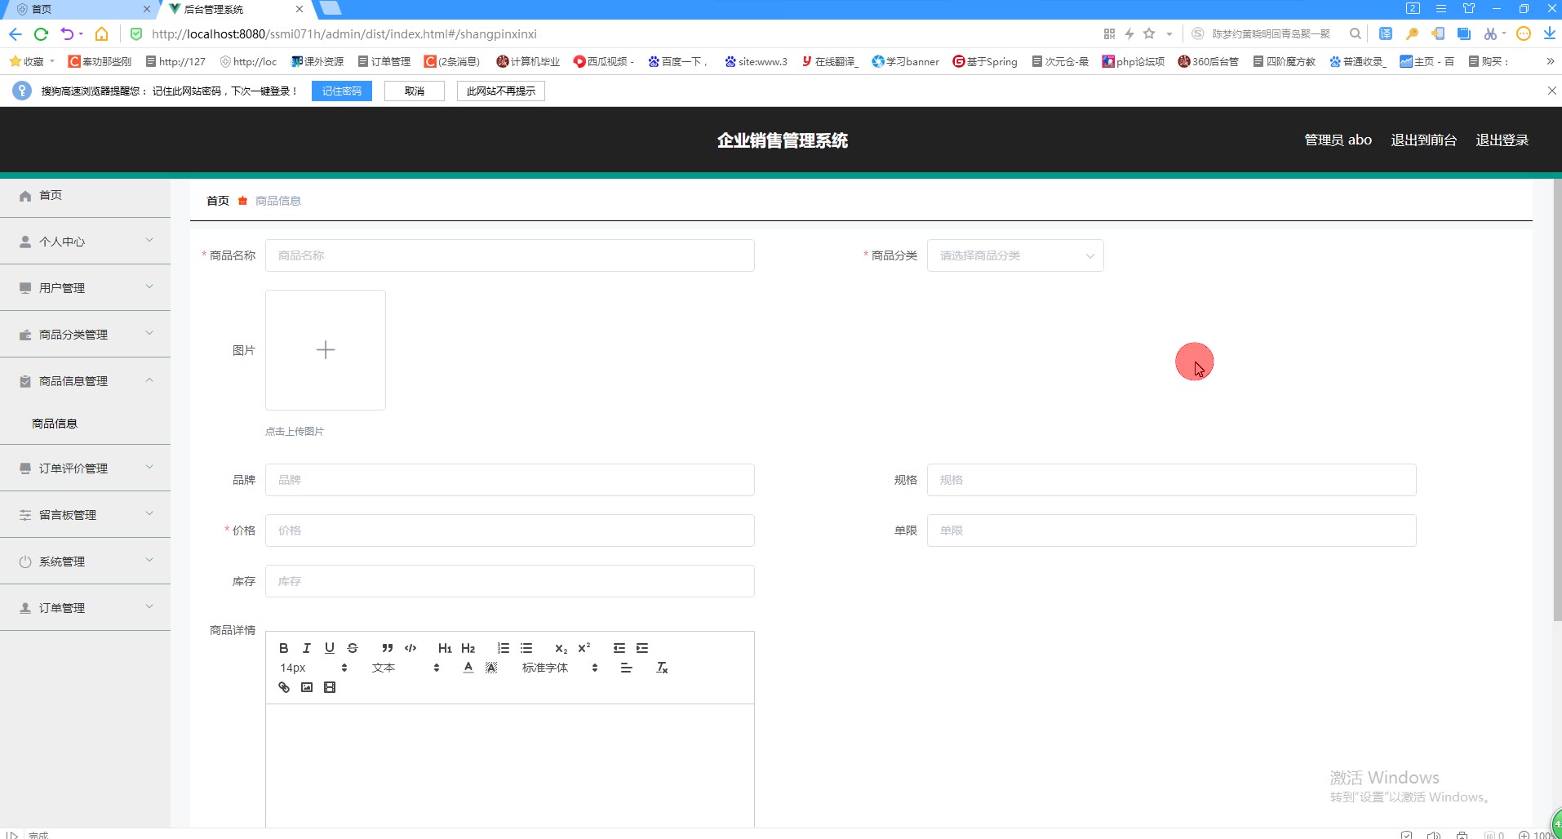Apply subscript formatting
The width and height of the screenshot is (1562, 839).
pyautogui.click(x=561, y=648)
